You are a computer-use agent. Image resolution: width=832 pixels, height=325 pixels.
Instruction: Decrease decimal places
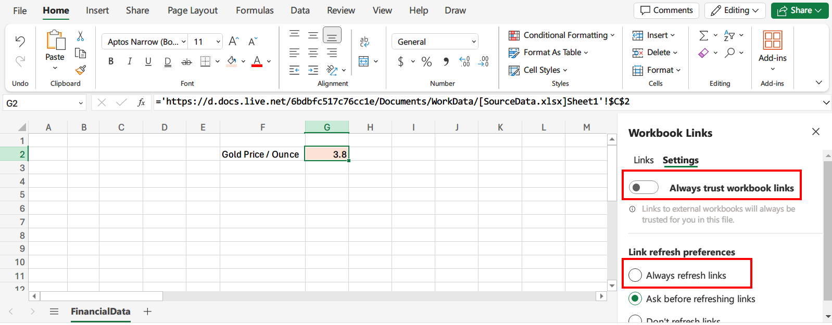pos(484,62)
